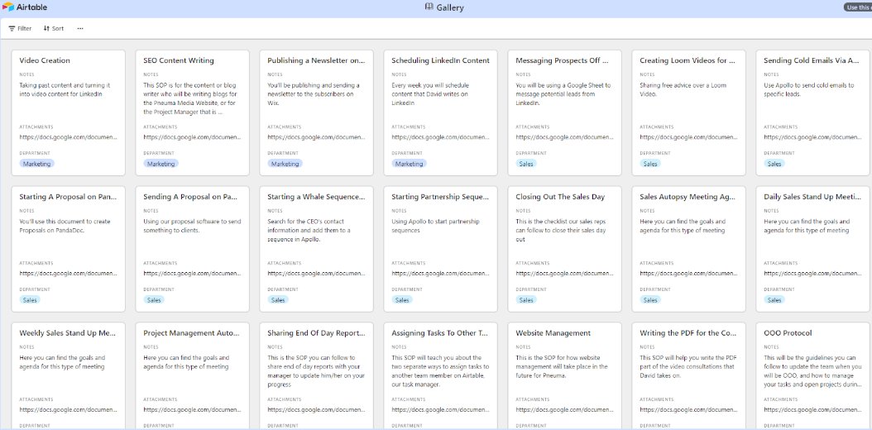Open the Video Creation card

(68, 112)
